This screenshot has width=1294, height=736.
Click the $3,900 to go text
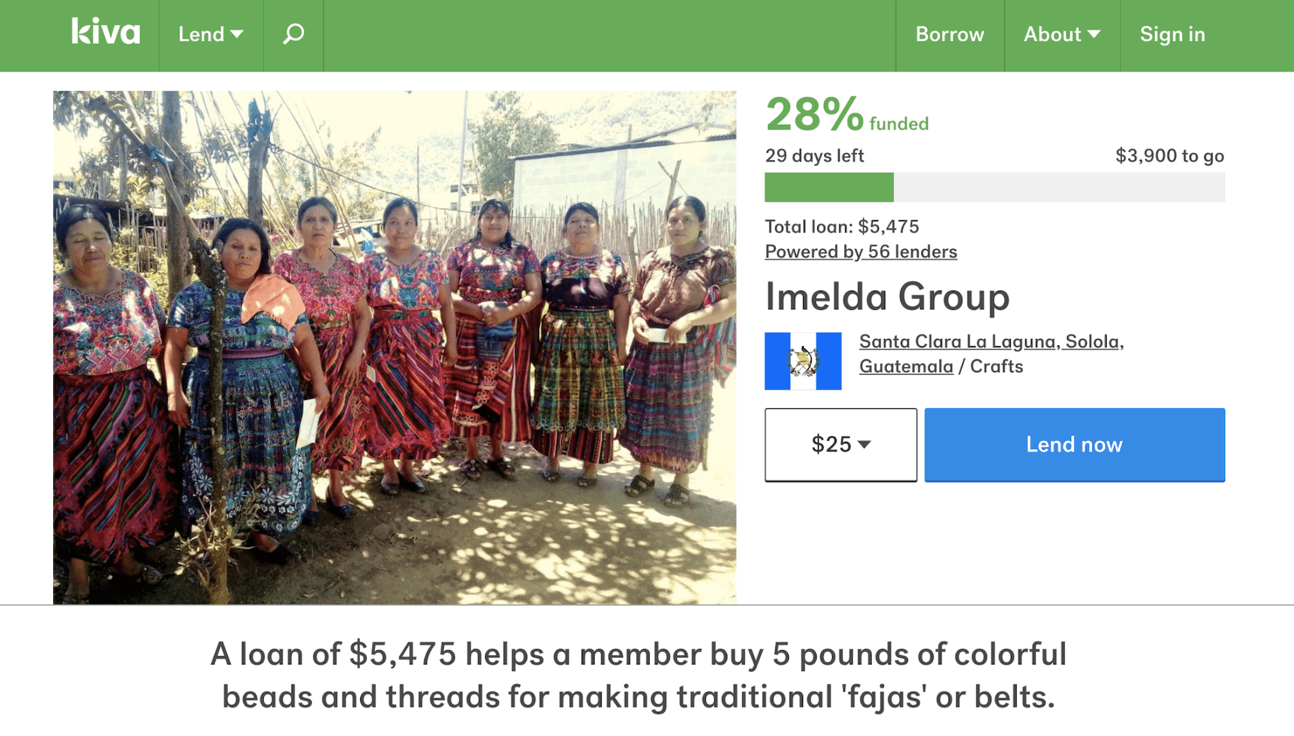pos(1169,155)
